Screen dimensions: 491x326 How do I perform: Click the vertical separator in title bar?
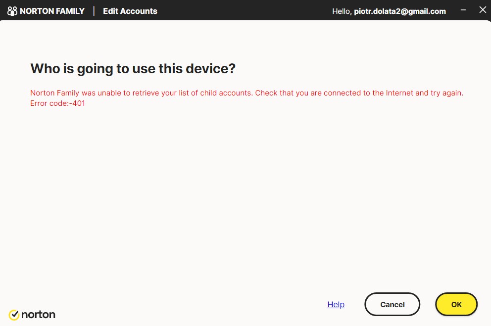coord(94,11)
